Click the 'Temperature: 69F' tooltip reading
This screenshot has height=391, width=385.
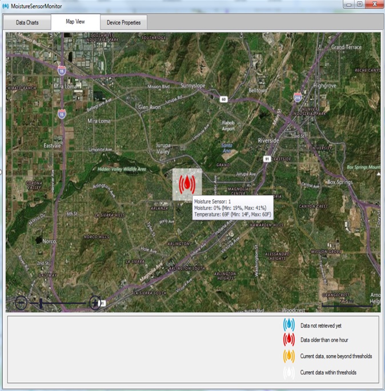211,215
